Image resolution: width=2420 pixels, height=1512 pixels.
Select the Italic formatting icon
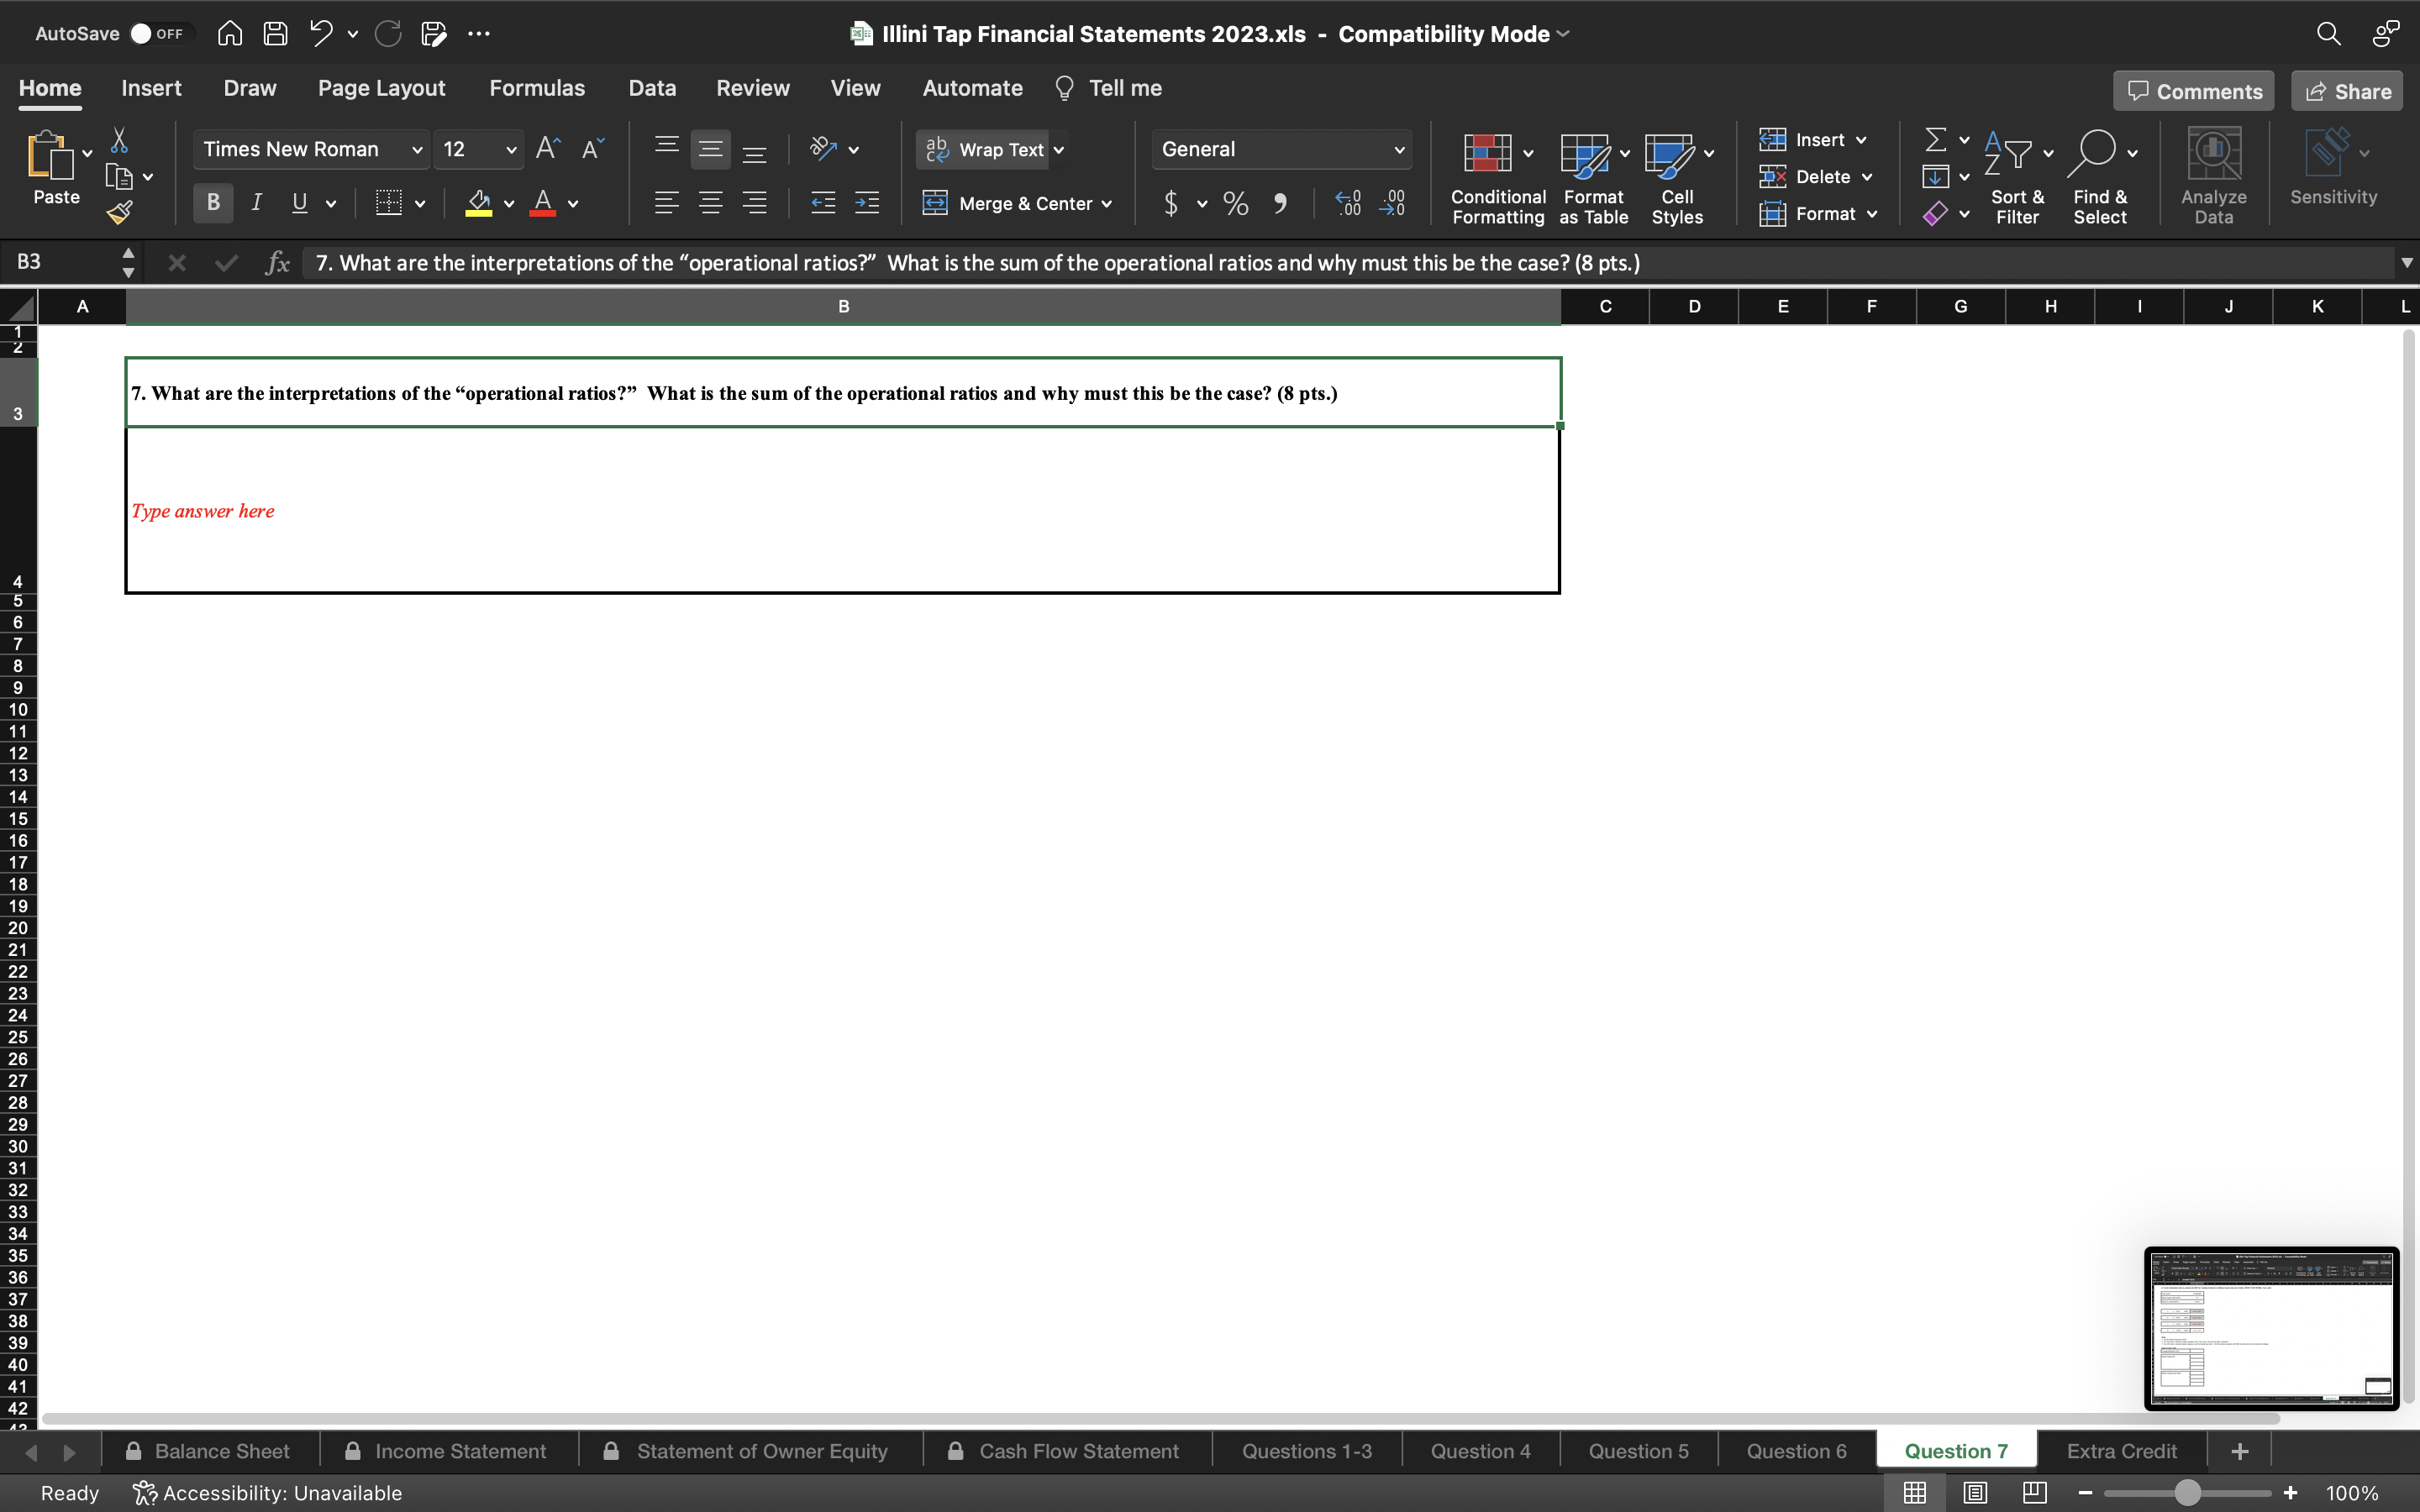point(256,203)
